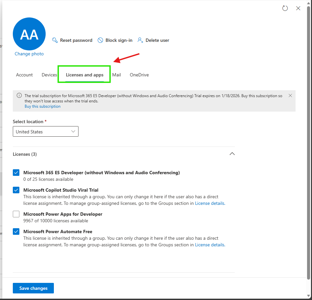312x300 pixels.
Task: Open License details link under Power Automate
Action: (210, 245)
